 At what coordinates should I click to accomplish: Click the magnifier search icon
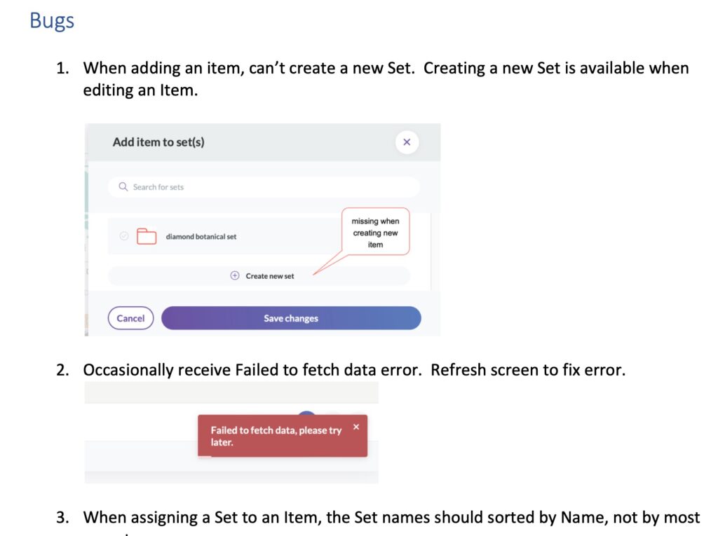pyautogui.click(x=123, y=187)
